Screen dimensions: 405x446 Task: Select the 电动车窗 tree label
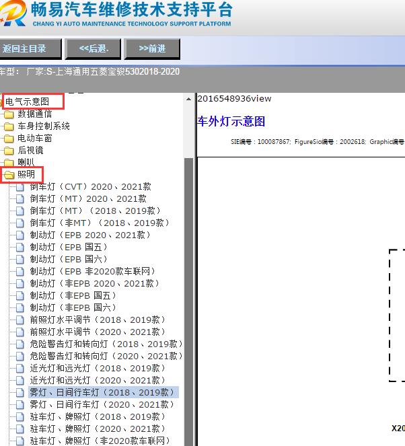35,138
